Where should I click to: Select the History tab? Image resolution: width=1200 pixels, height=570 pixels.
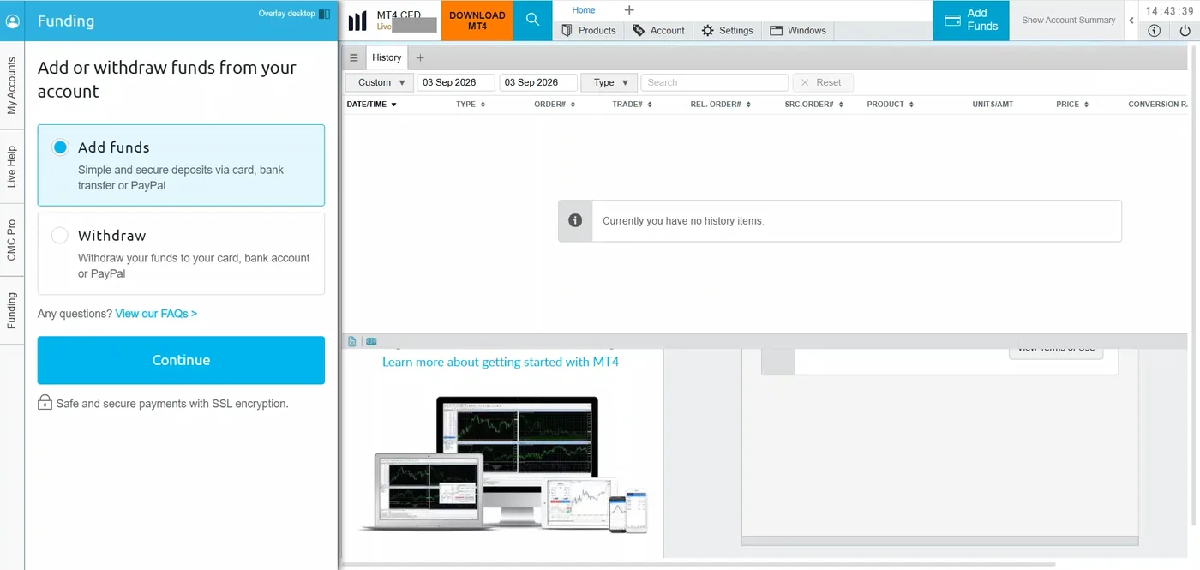pyautogui.click(x=387, y=57)
